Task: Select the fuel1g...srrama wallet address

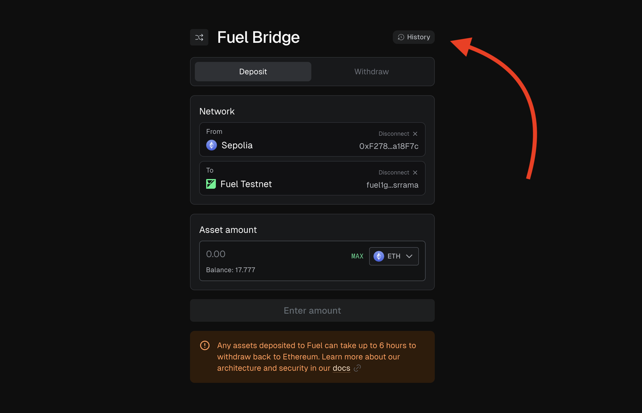Action: (x=392, y=185)
